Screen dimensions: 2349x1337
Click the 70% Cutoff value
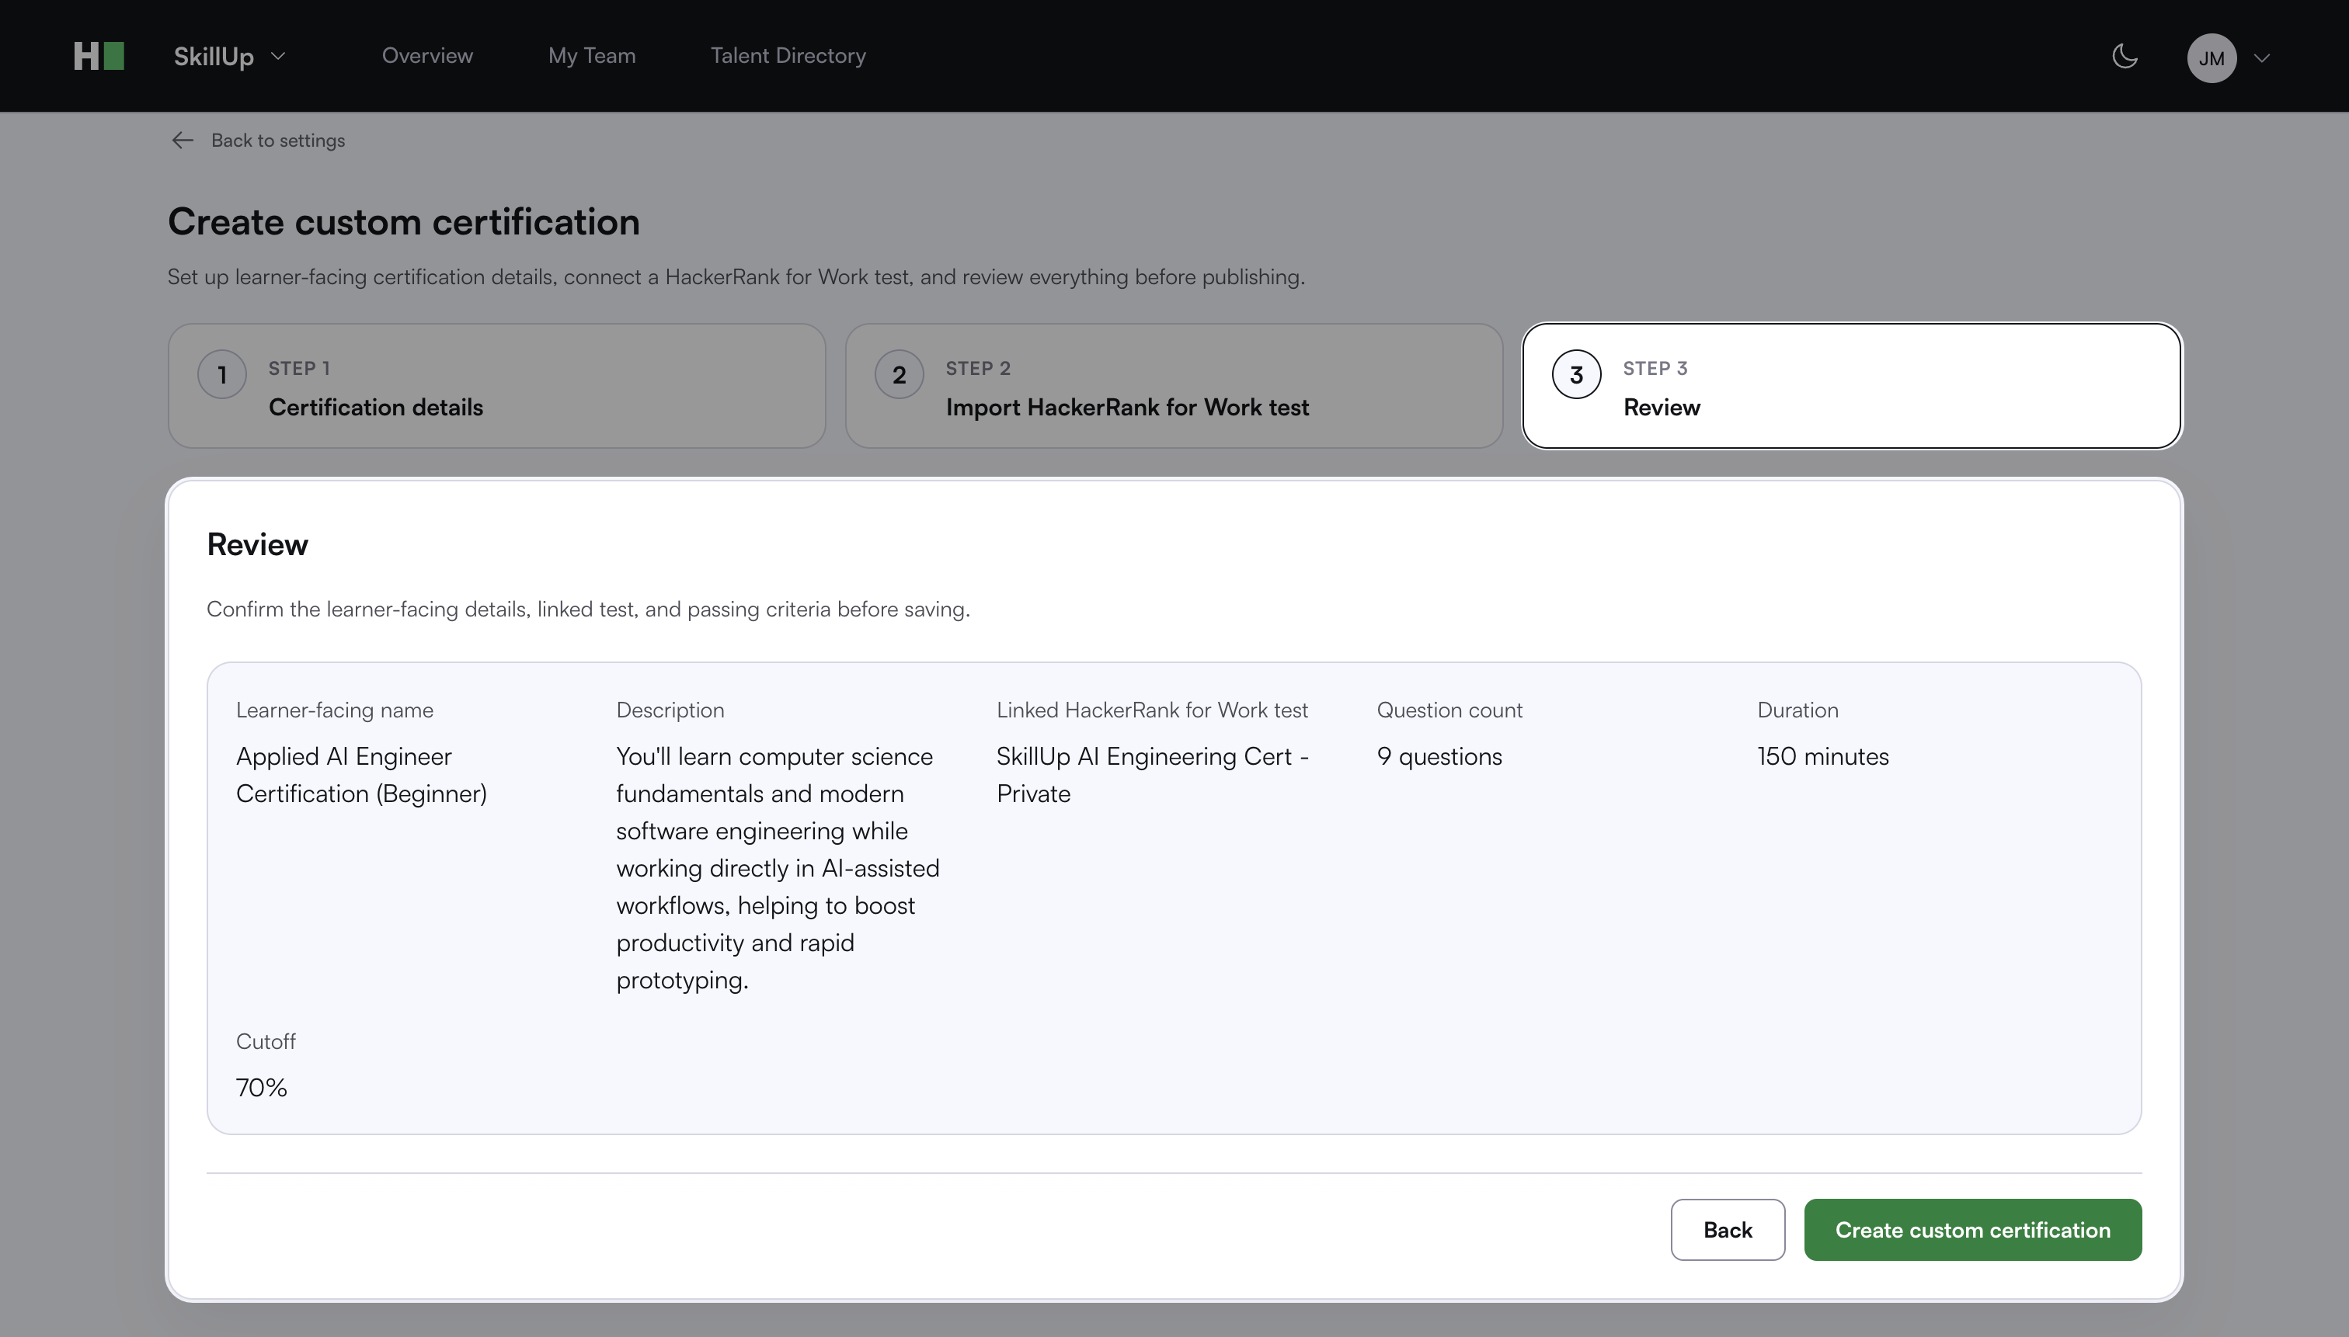click(x=262, y=1088)
